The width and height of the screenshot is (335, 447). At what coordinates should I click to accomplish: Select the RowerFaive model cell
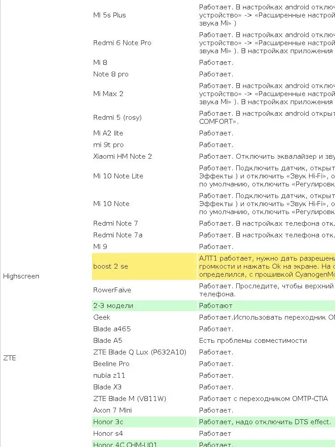coord(112,290)
